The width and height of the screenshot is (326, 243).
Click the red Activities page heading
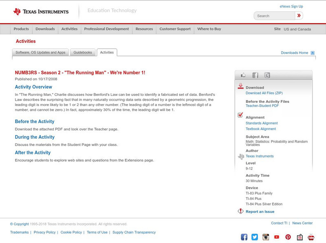coord(26,41)
